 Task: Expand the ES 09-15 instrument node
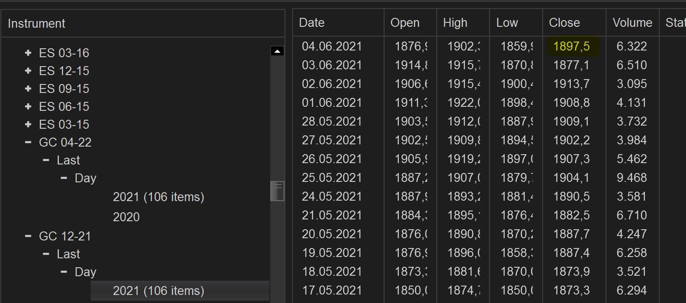[x=28, y=88]
